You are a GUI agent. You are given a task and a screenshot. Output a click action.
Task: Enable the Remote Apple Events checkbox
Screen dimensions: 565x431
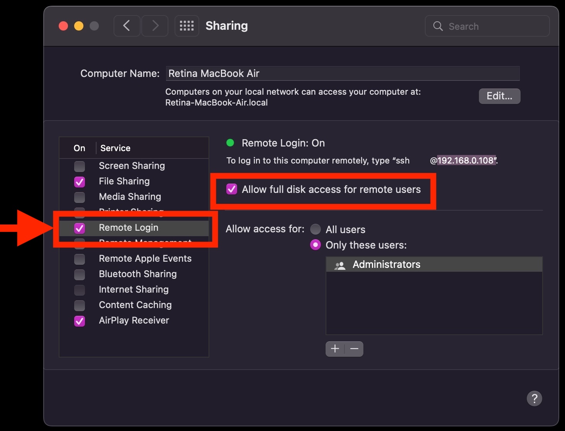(80, 259)
